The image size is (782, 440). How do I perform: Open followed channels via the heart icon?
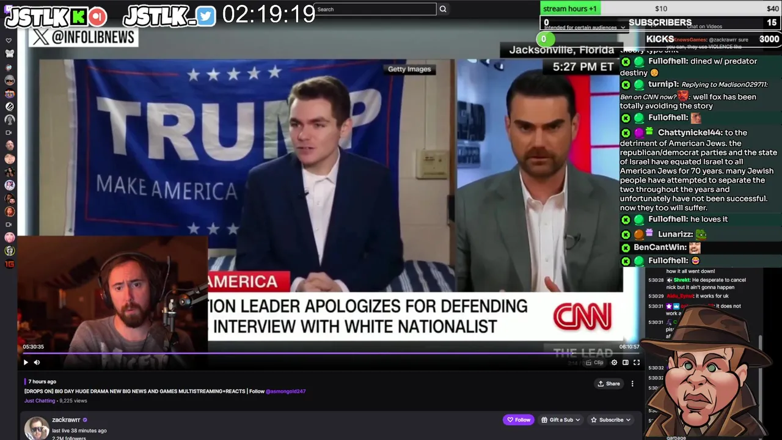(x=9, y=40)
